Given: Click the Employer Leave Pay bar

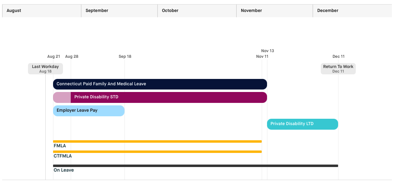Looking at the screenshot, I should point(89,111).
